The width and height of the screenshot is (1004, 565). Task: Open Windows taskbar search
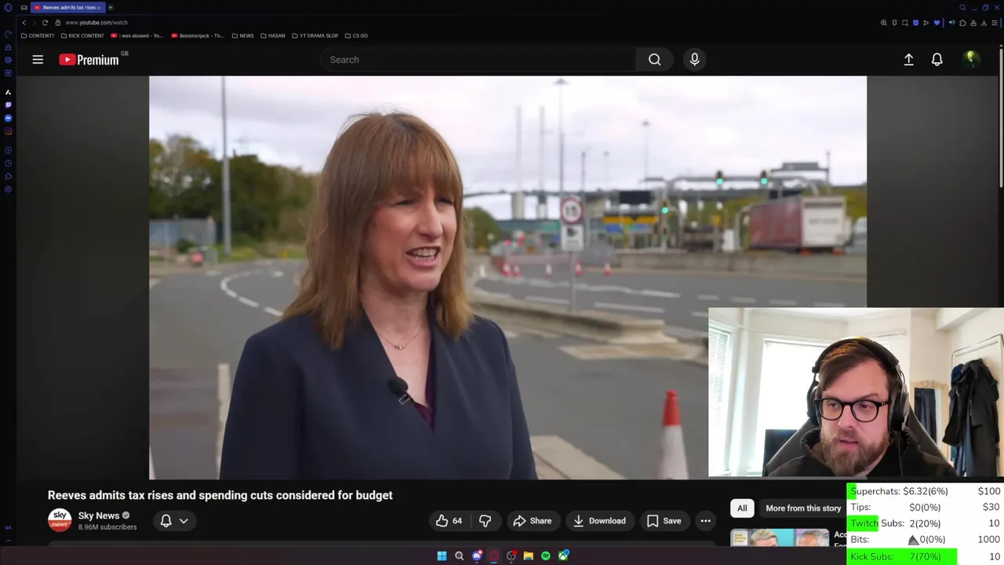point(459,556)
